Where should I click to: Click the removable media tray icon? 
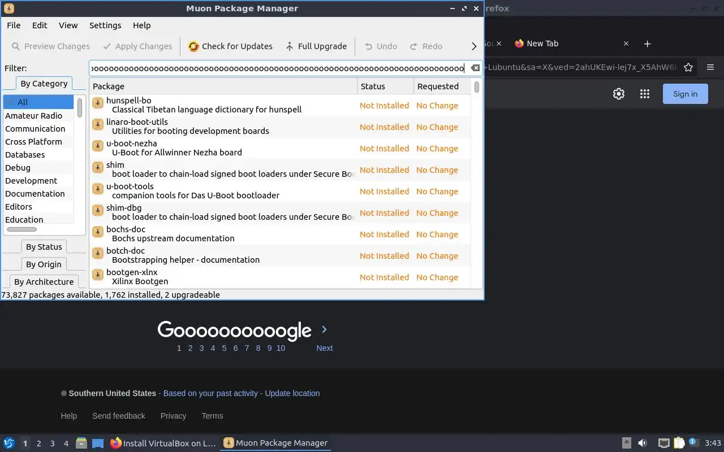[x=626, y=443]
